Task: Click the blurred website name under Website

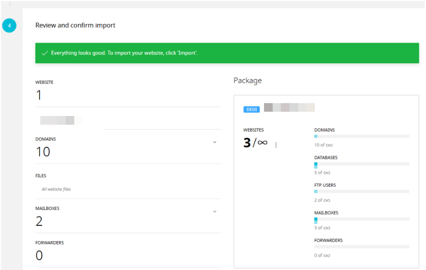Action: (61, 120)
